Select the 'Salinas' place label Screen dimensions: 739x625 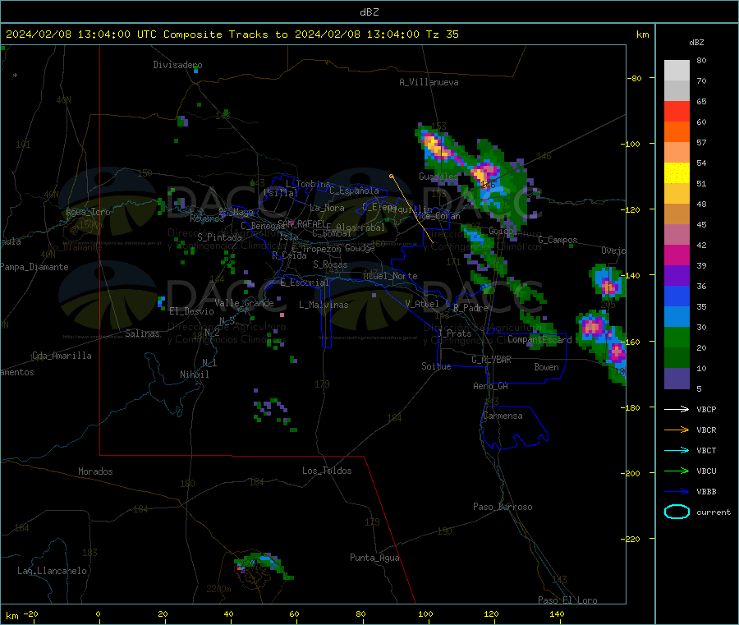[x=142, y=333]
